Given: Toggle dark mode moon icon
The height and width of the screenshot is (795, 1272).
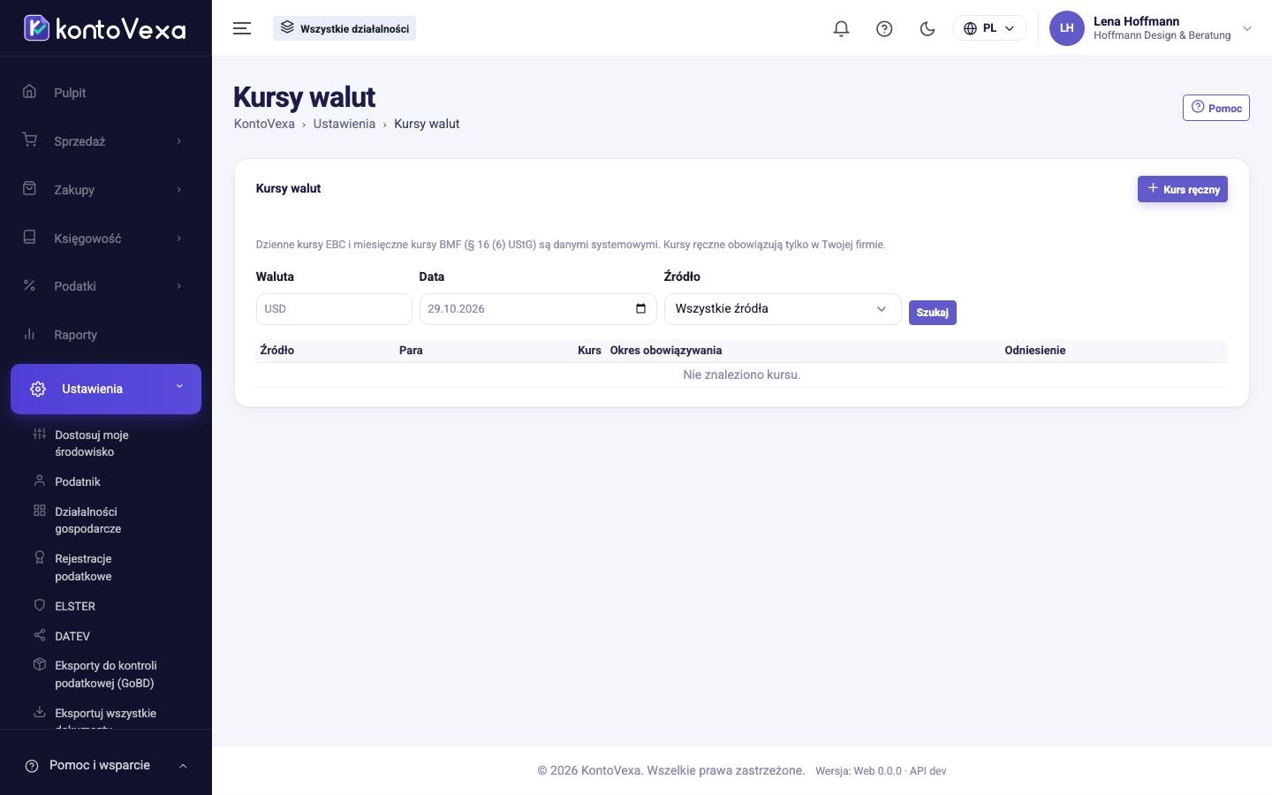Looking at the screenshot, I should tap(927, 28).
